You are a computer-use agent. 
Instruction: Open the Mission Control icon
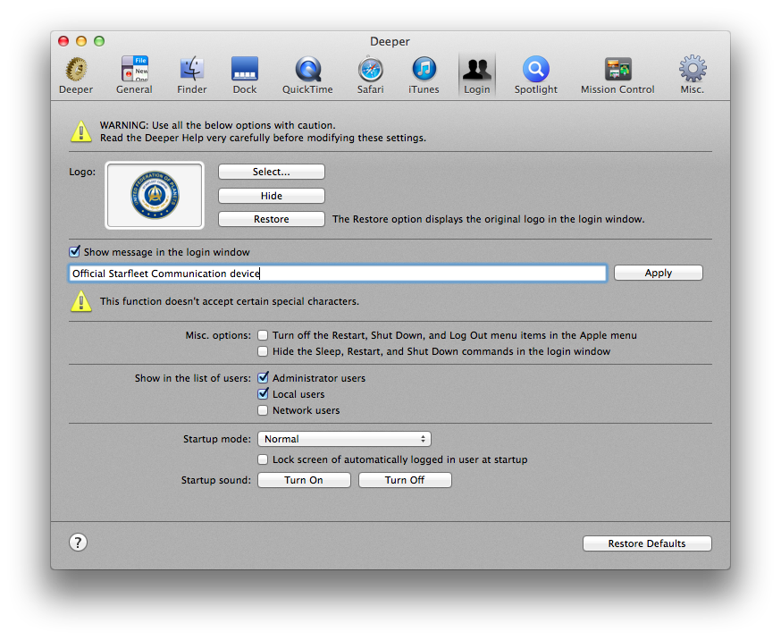(x=617, y=69)
